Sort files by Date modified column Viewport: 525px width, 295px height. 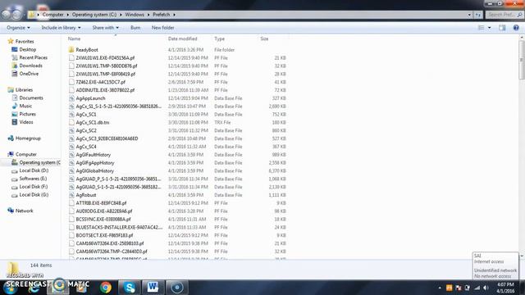click(x=182, y=39)
